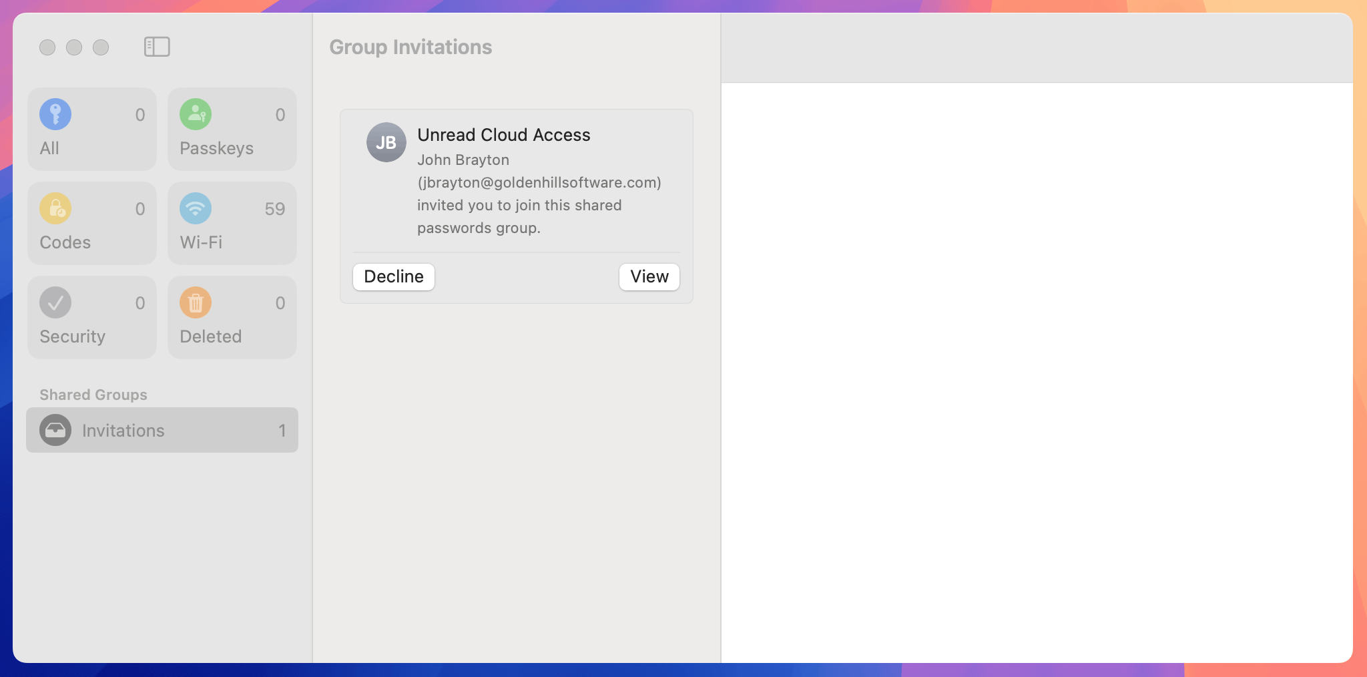Click the JB avatar of John Brayton
This screenshot has width=1367, height=677.
click(386, 142)
